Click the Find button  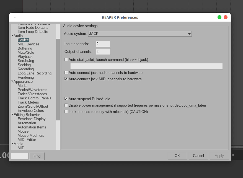(37, 156)
